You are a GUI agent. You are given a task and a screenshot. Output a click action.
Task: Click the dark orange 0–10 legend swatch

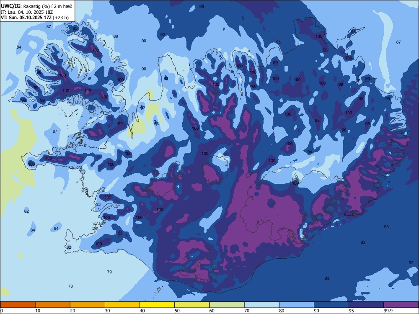click(x=18, y=305)
